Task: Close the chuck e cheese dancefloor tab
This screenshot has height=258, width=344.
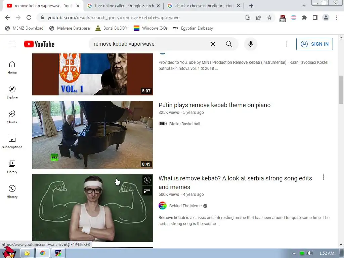Action: coord(239,6)
